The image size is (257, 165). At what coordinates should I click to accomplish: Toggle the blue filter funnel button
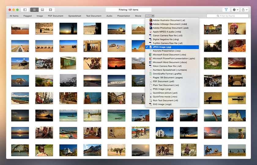[226, 10]
